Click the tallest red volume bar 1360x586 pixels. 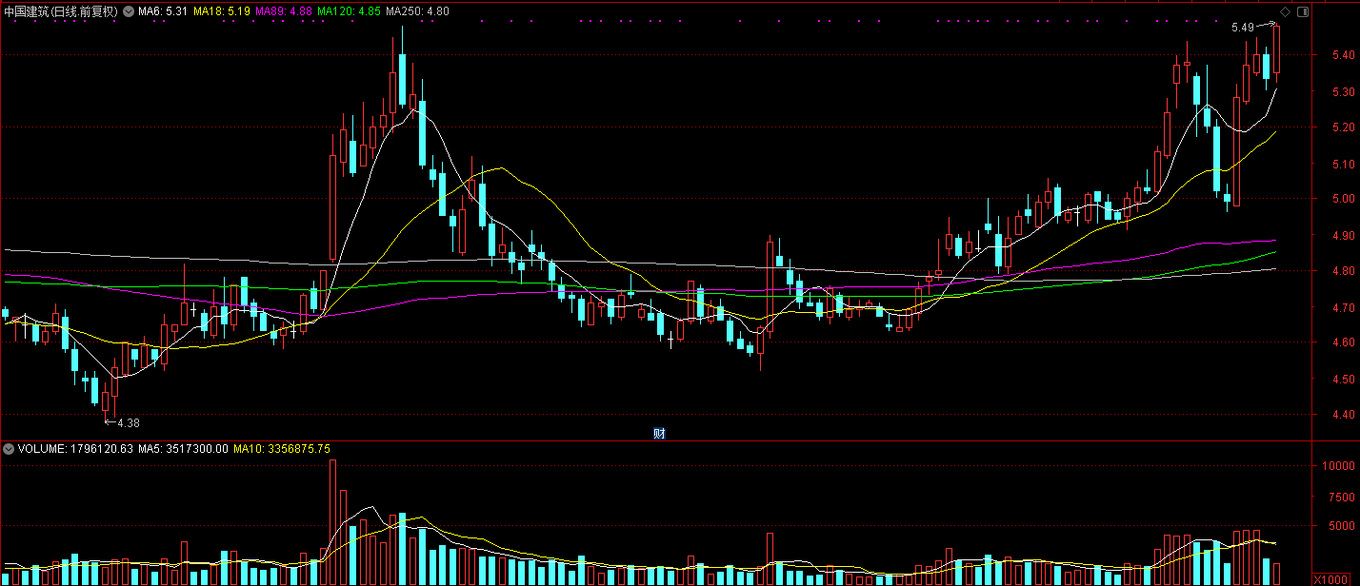pos(332,522)
